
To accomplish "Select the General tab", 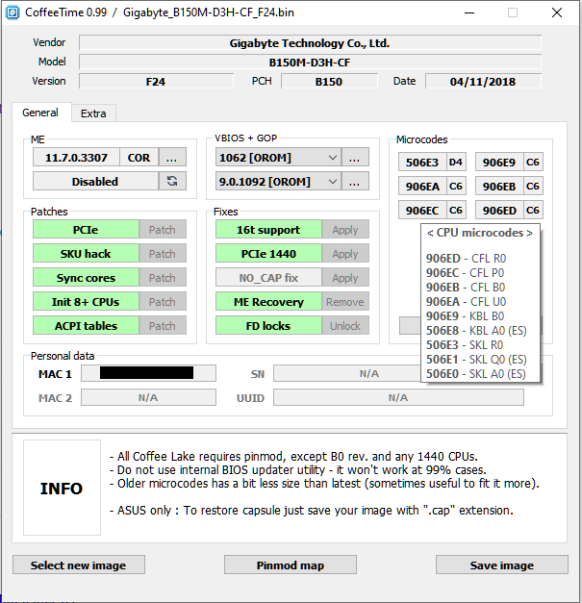I will (40, 113).
